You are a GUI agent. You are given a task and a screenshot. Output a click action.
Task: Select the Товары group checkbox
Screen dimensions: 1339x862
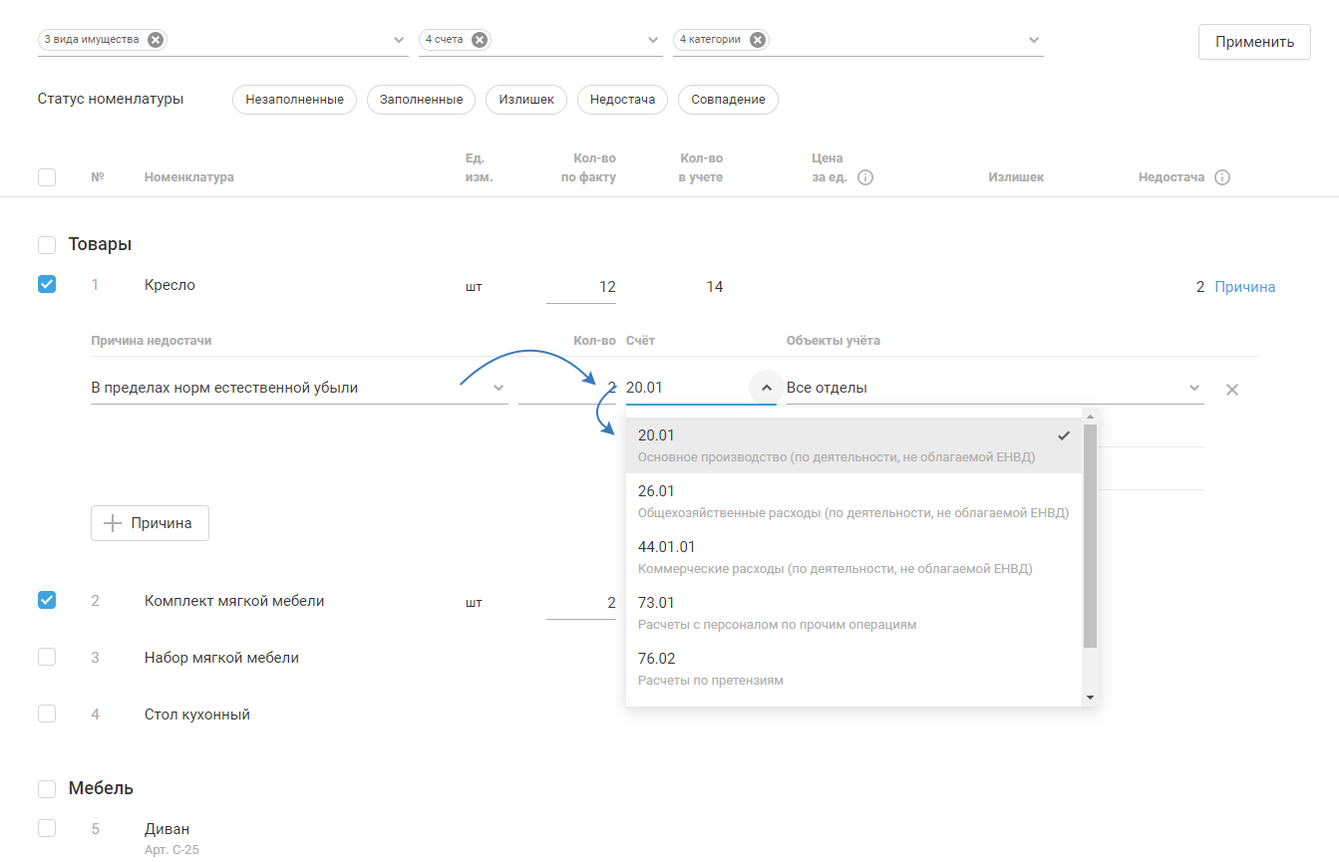point(47,245)
